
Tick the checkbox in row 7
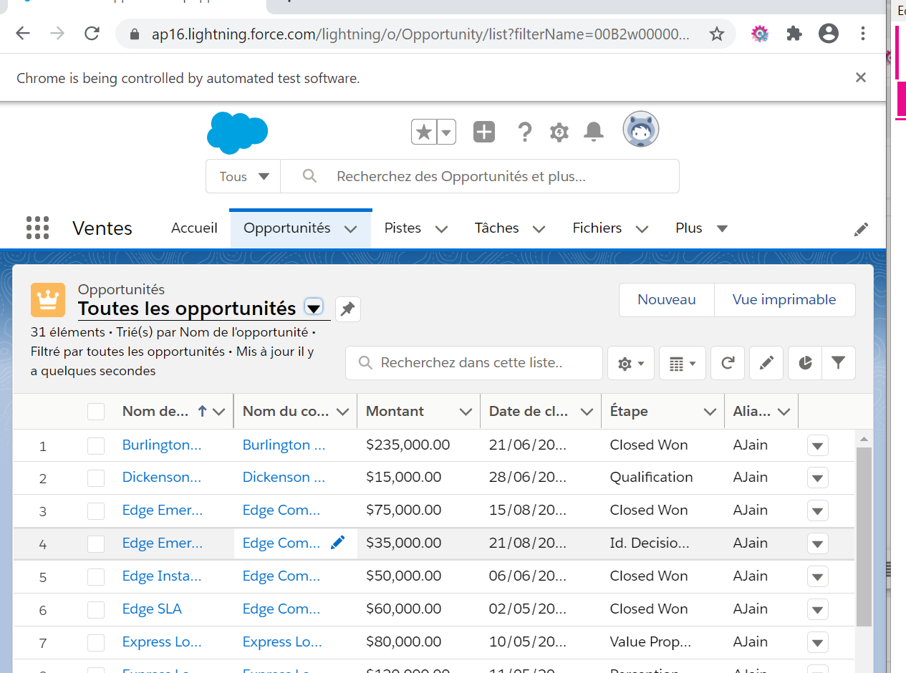[96, 643]
